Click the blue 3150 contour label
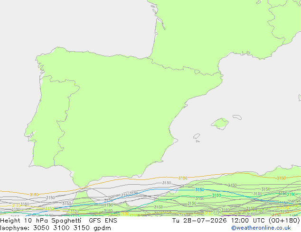Image resolution: width=301 pixels, height=232 pixels. pyautogui.click(x=199, y=189)
